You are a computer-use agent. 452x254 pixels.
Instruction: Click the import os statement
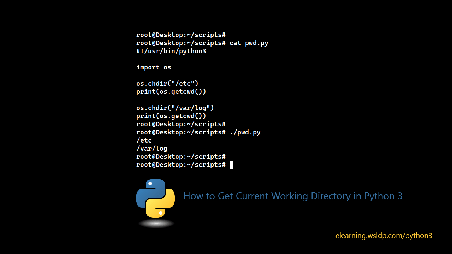[x=153, y=67]
